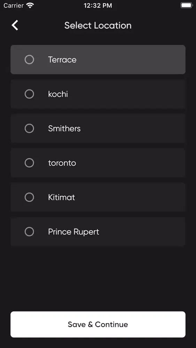Mark the Kitimat radio circle

[29, 197]
